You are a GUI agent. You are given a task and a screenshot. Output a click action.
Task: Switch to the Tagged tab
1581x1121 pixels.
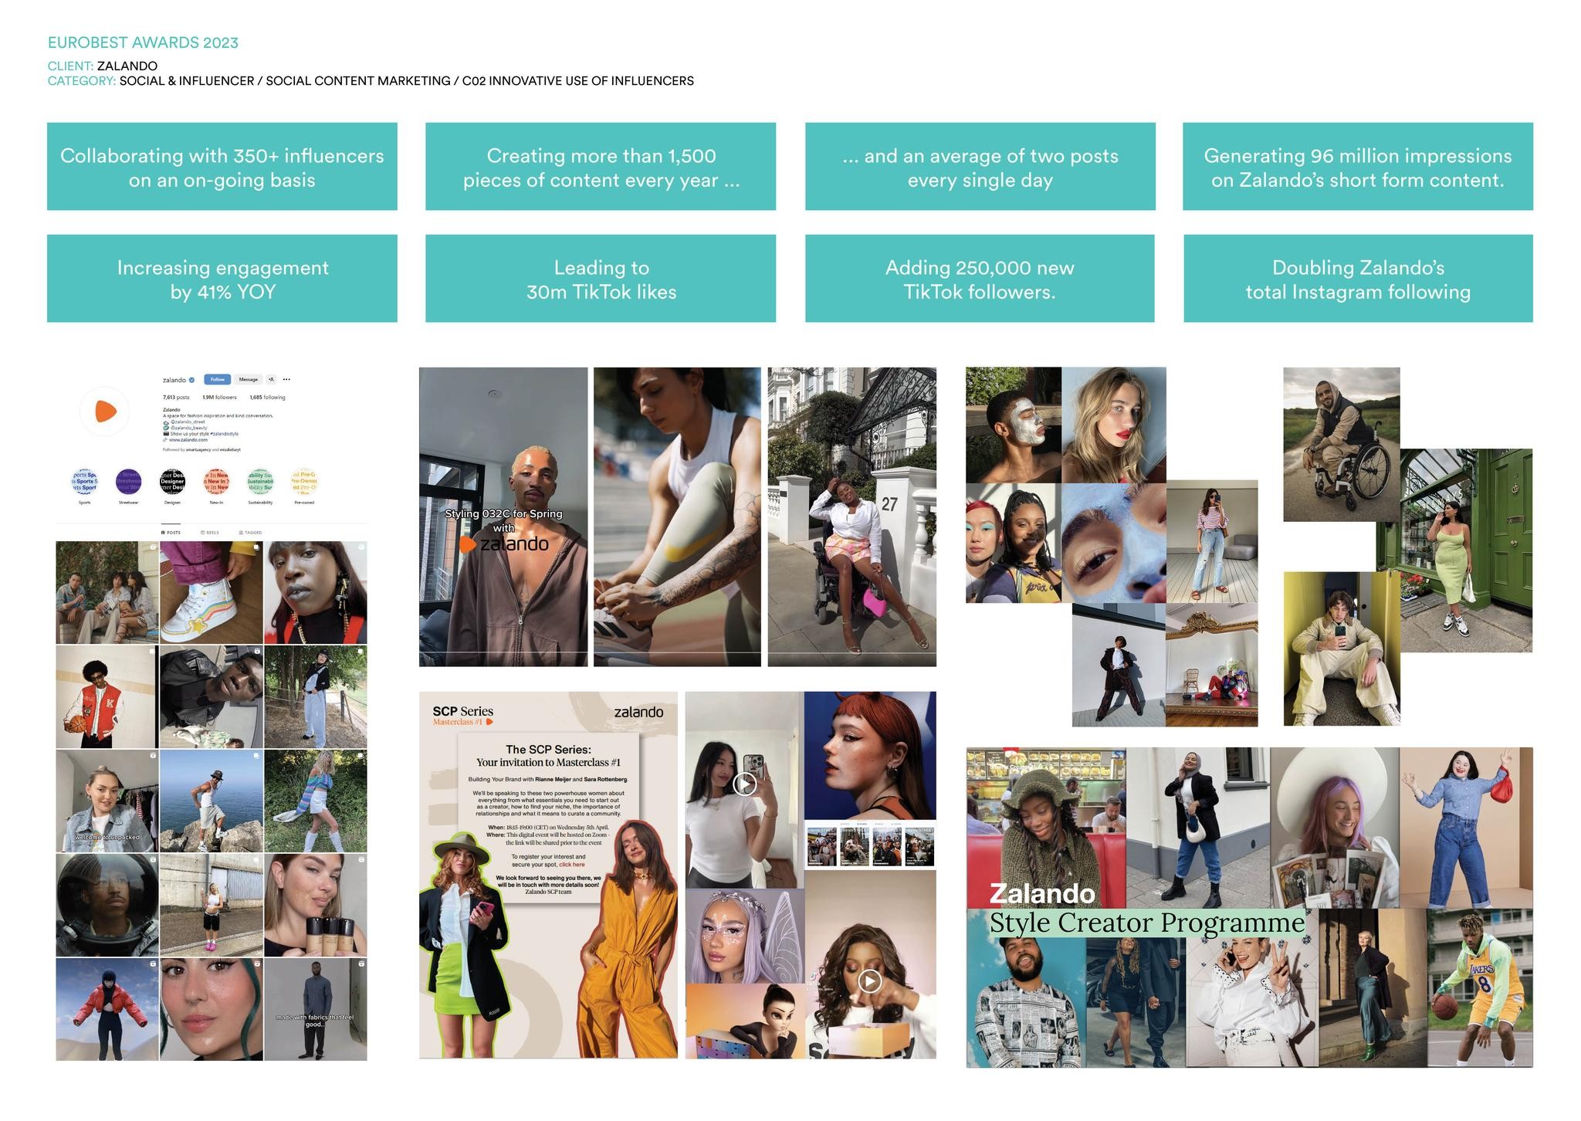tap(250, 533)
